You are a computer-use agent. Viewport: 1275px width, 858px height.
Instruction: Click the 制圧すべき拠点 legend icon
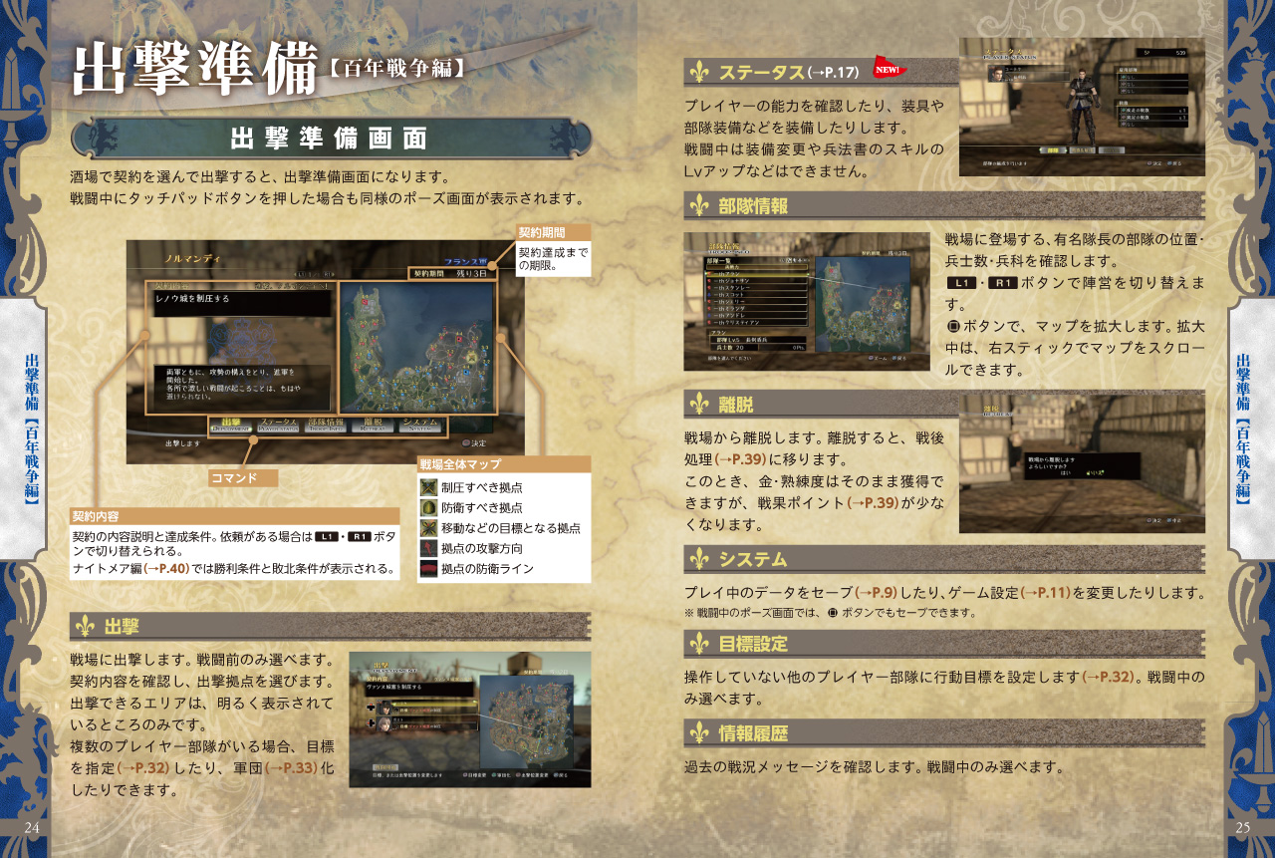pos(428,487)
